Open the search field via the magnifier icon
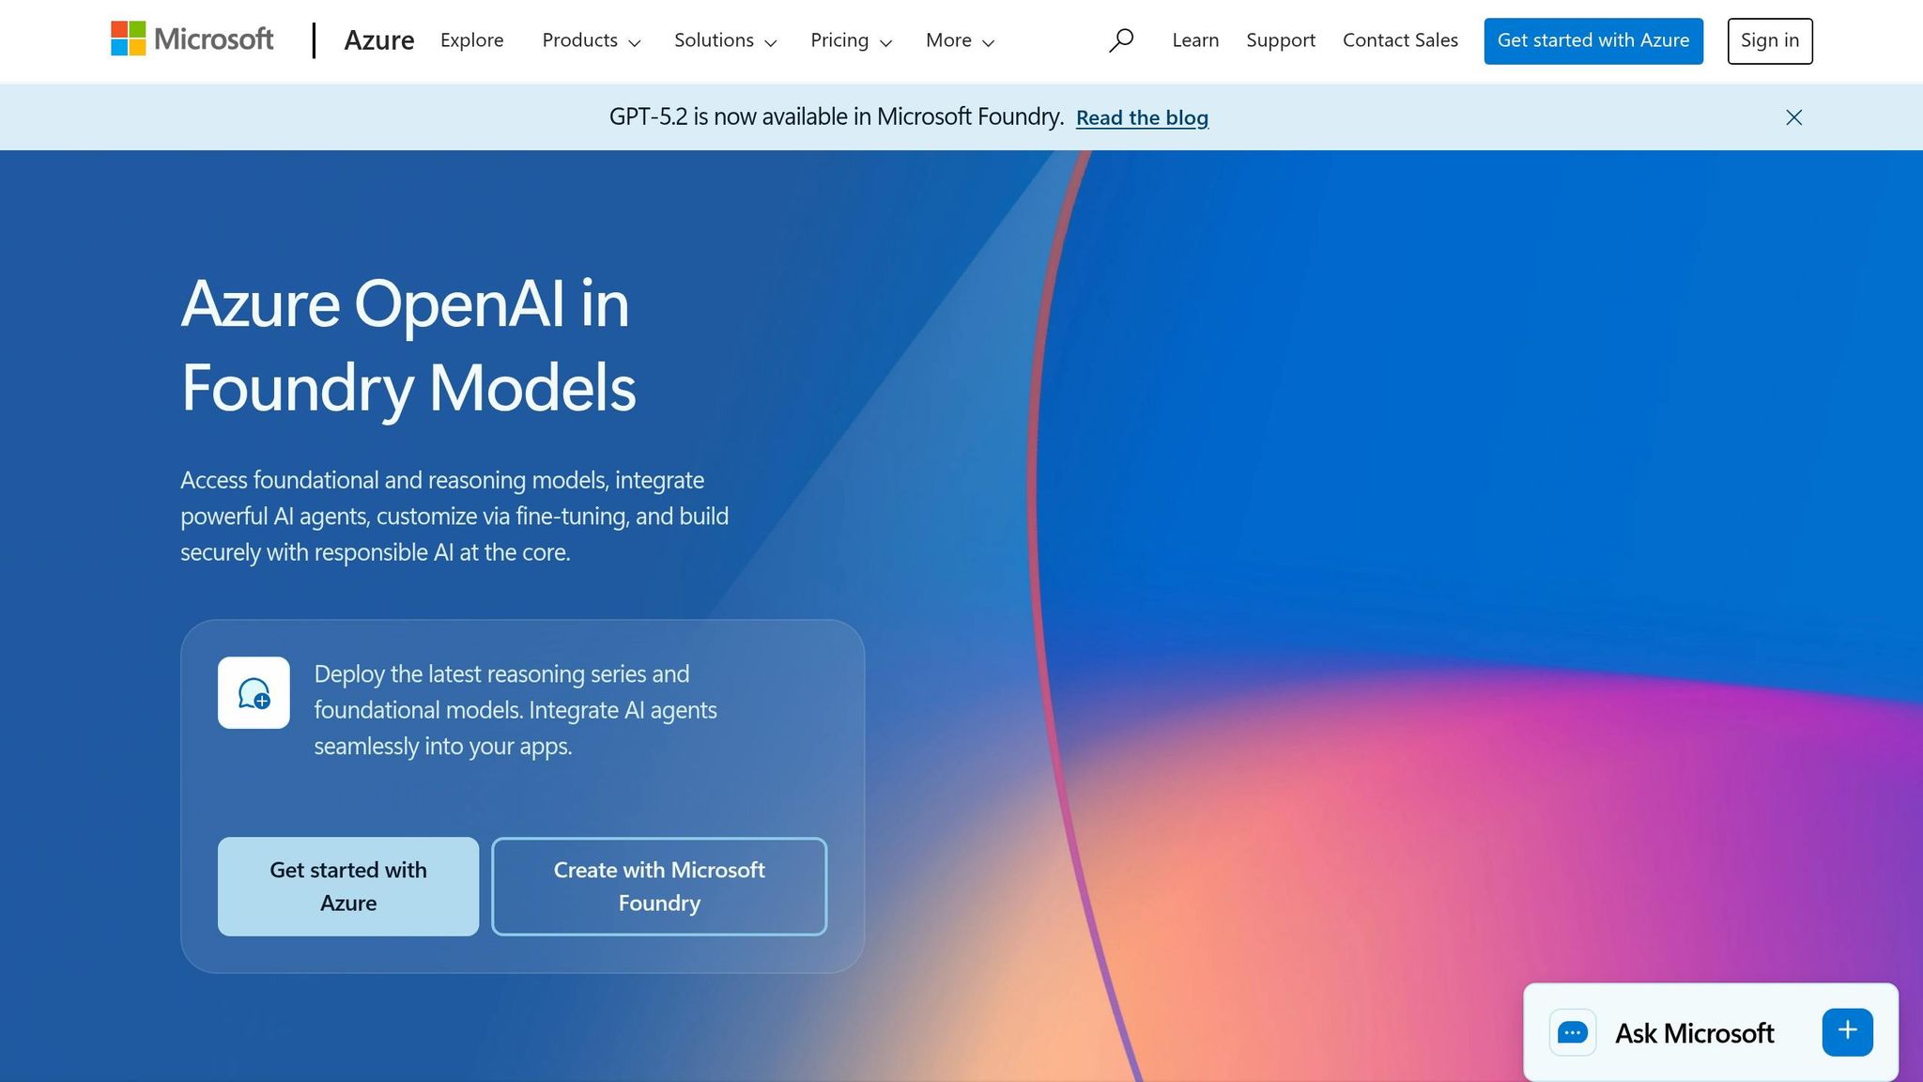The width and height of the screenshot is (1923, 1082). [x=1121, y=40]
